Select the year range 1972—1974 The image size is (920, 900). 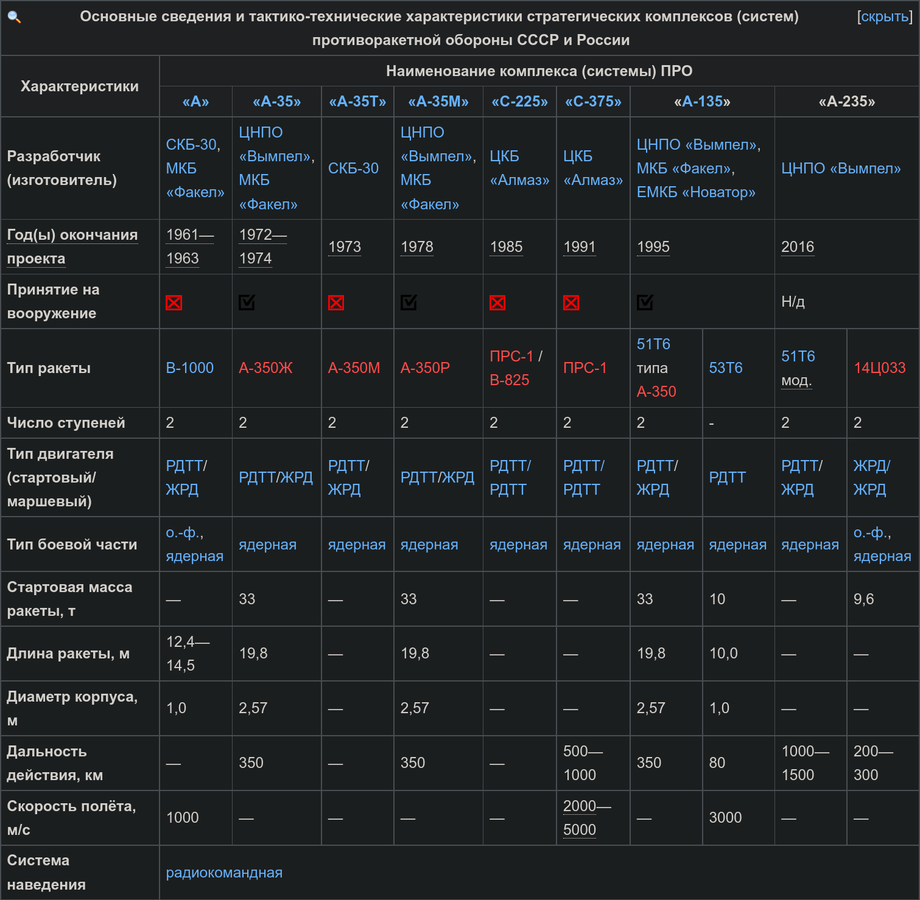click(263, 246)
